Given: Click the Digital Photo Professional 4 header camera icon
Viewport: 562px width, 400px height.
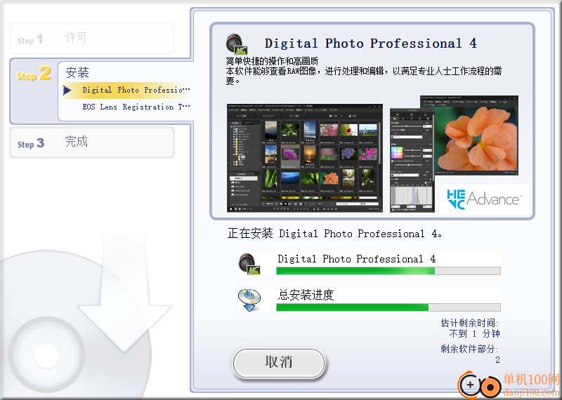Looking at the screenshot, I should [237, 44].
